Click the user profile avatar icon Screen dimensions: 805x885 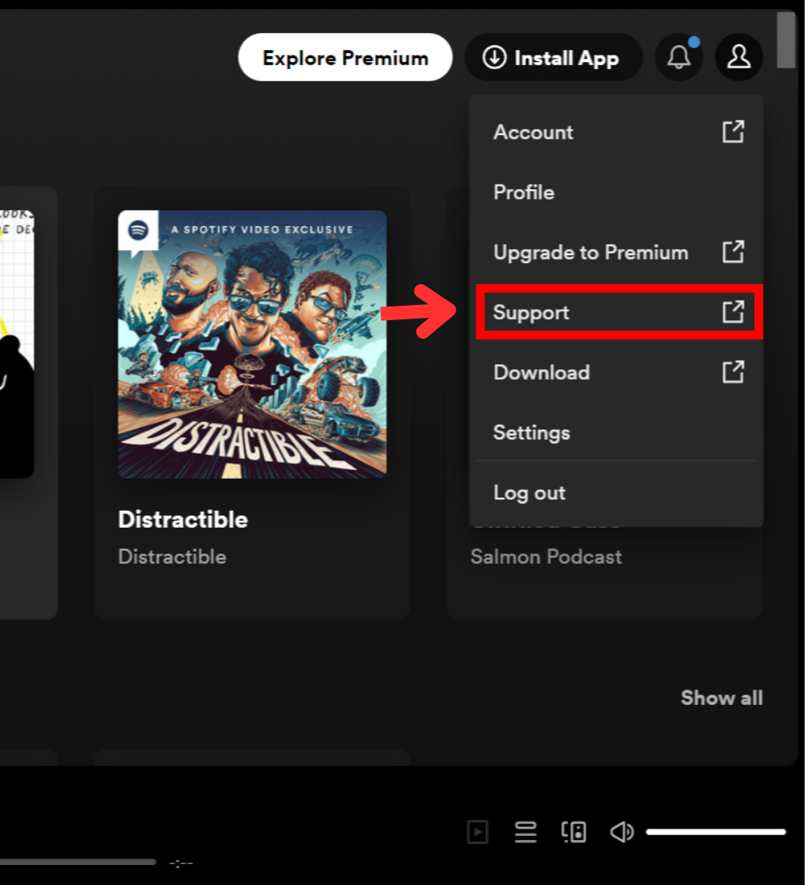click(x=738, y=57)
